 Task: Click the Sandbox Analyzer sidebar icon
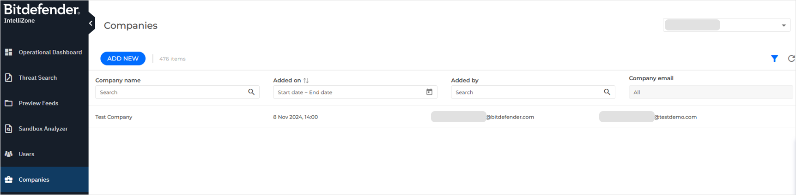(x=9, y=129)
